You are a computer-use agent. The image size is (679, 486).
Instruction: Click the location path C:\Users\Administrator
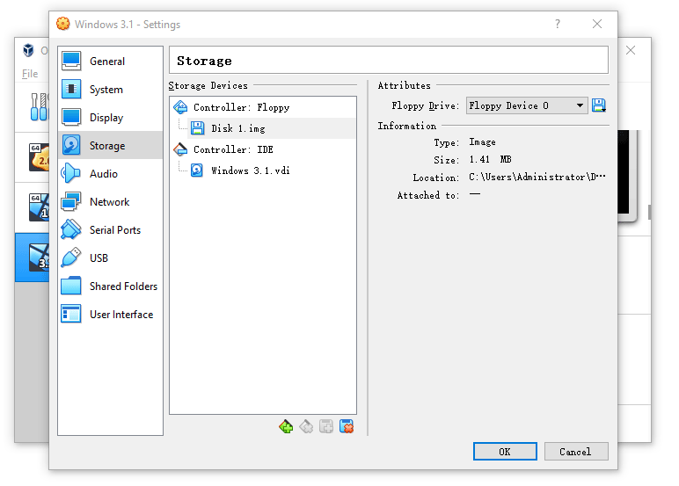pyautogui.click(x=537, y=177)
